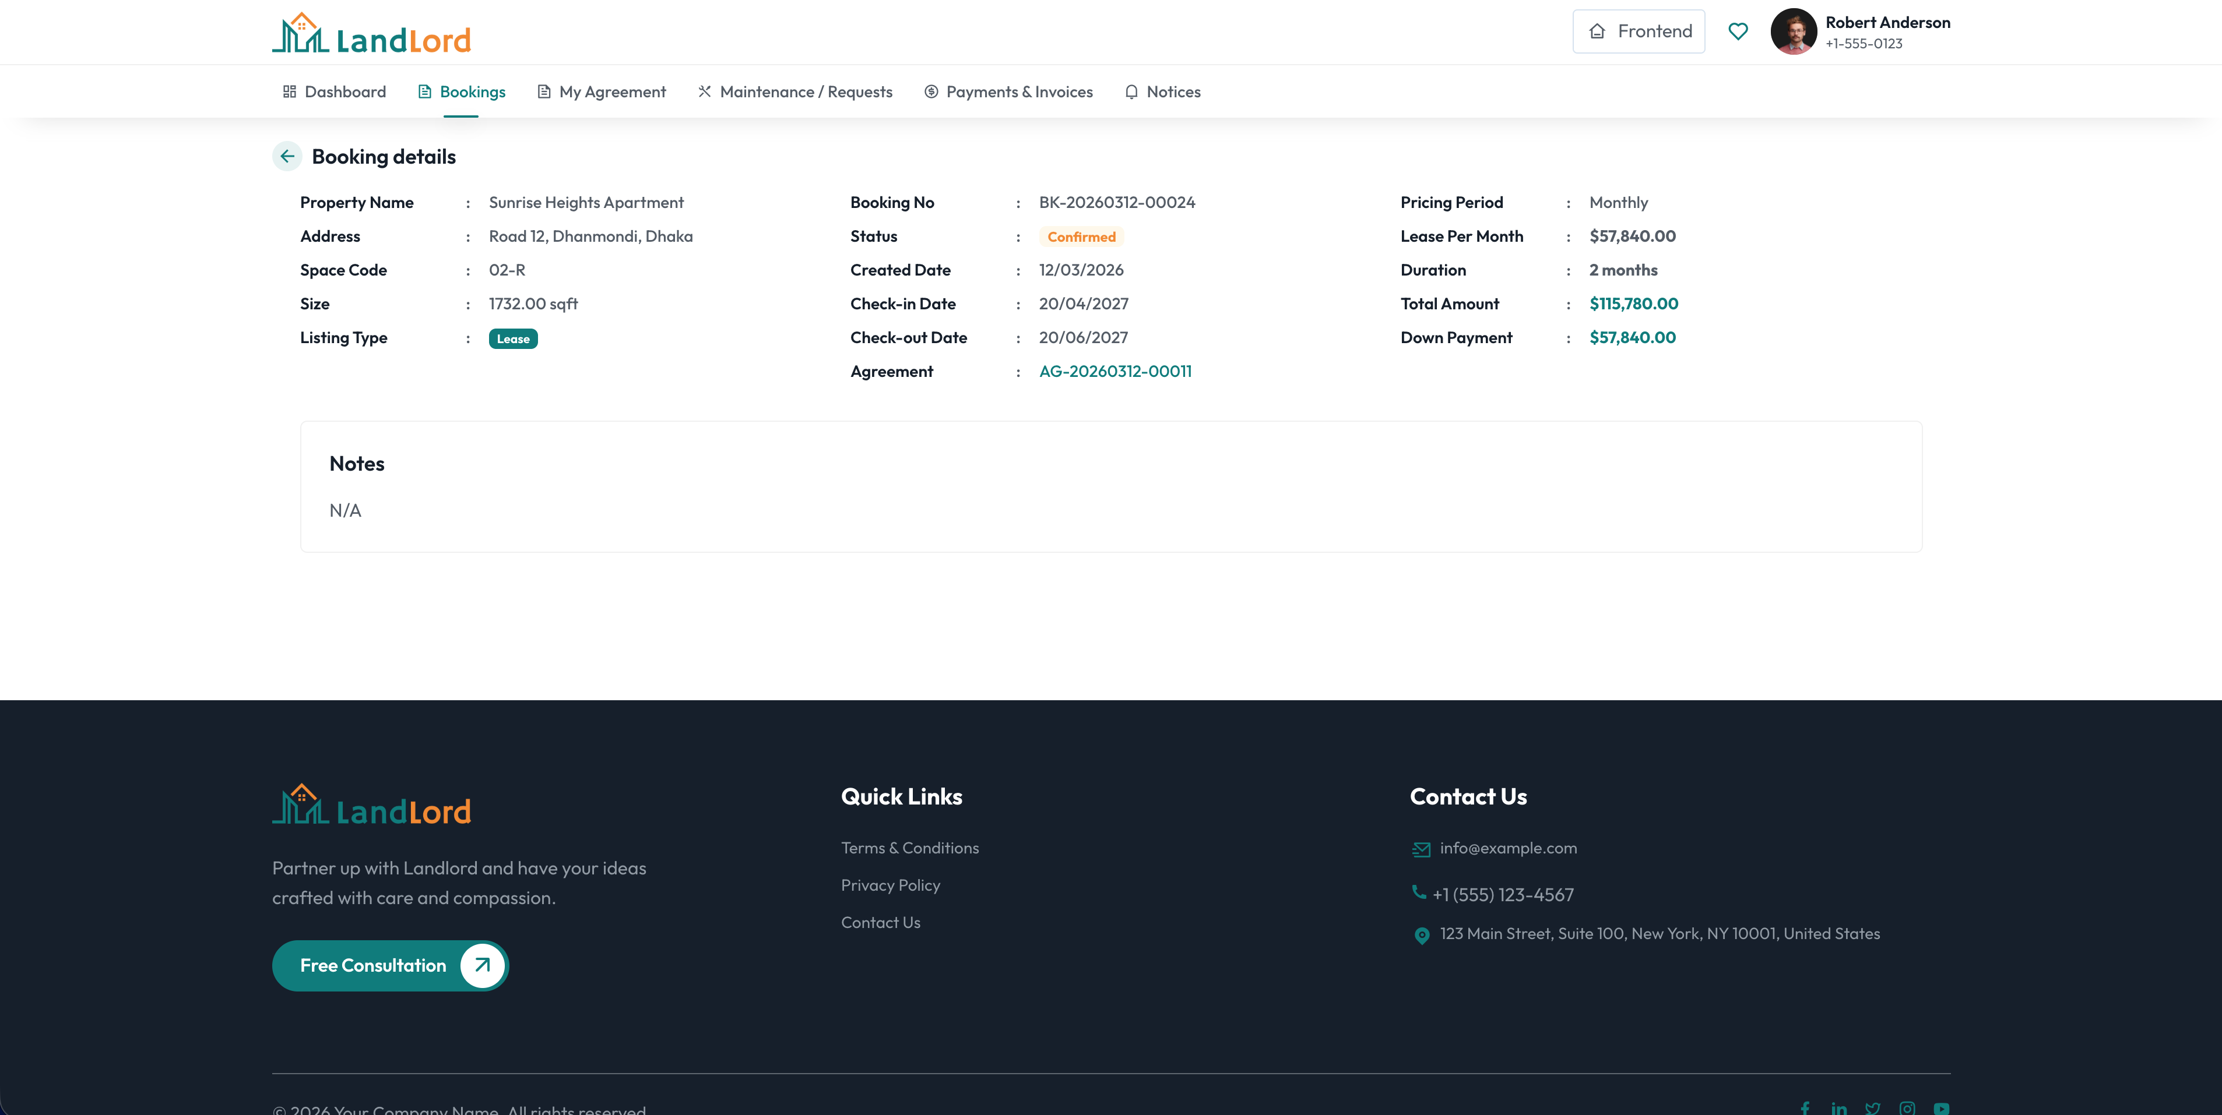Screen dimensions: 2222x1115
Task: Click the back arrow beside Booking details
Action: click(286, 157)
